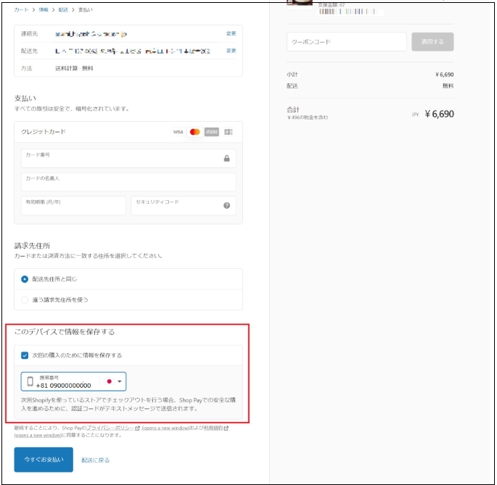Click the JCB card logo
The image size is (497, 485).
point(229,132)
